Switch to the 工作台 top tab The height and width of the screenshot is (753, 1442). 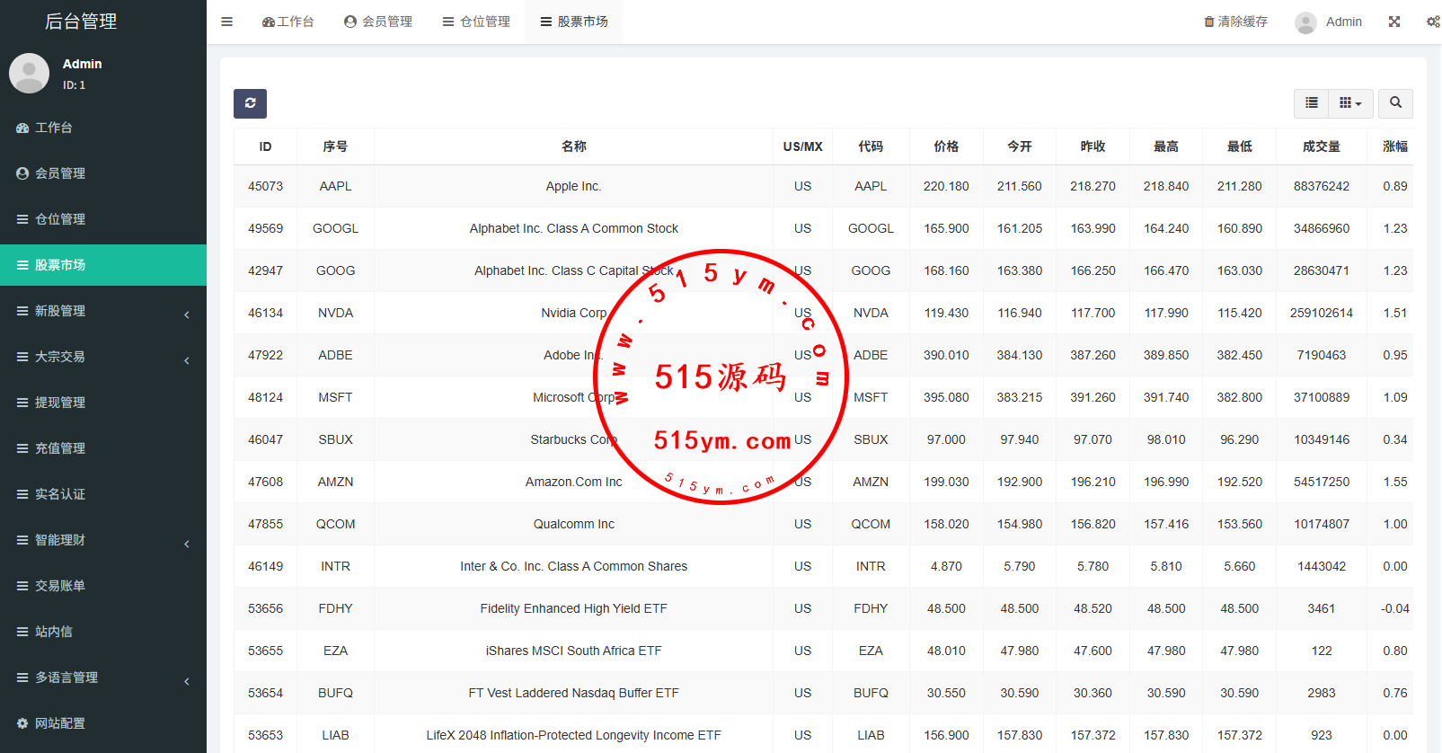pyautogui.click(x=288, y=22)
